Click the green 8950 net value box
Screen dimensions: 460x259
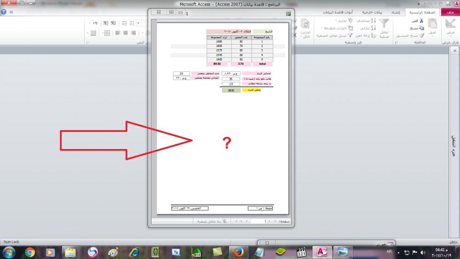[x=231, y=90]
